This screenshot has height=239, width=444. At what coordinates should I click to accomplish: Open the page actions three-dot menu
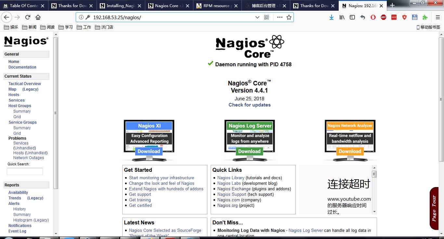[280, 17]
